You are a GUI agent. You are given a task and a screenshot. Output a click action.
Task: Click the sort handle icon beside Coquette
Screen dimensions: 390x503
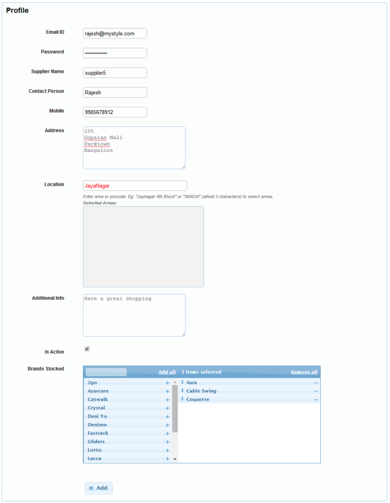tap(183, 399)
